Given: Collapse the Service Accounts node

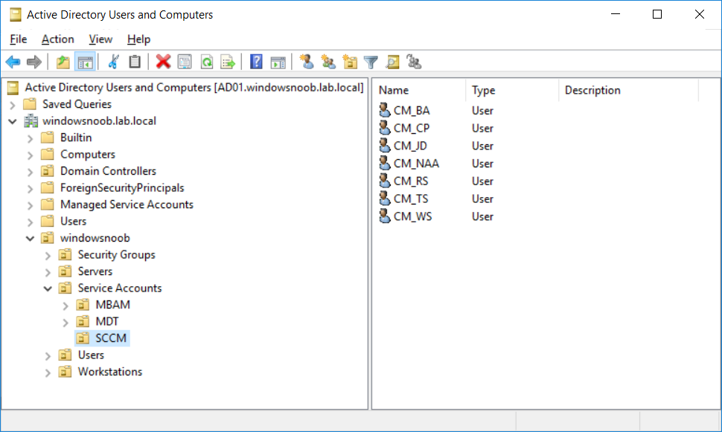Looking at the screenshot, I should coord(48,288).
